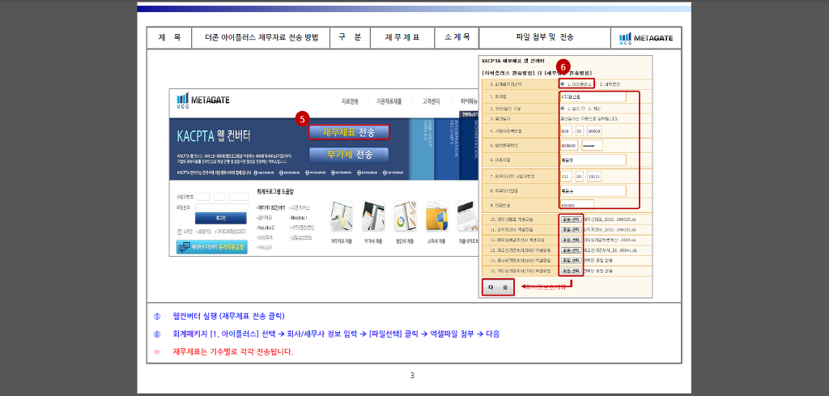
Task: Open the 소득세 제출 folder shield icon
Action: [436, 216]
